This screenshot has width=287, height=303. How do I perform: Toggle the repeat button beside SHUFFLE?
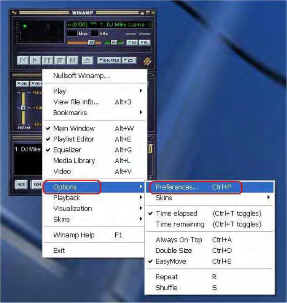click(129, 61)
